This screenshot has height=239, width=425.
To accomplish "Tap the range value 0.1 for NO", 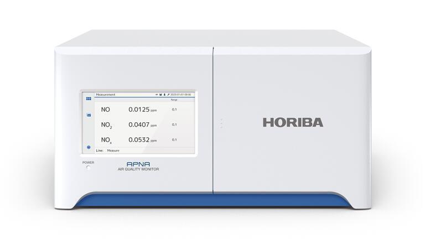I will click(174, 110).
